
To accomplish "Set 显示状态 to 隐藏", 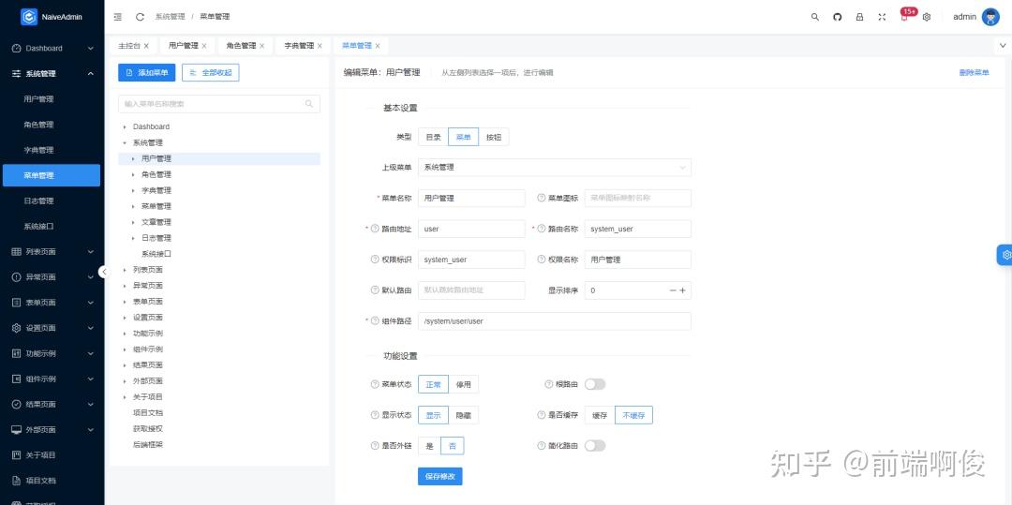I will (x=464, y=415).
